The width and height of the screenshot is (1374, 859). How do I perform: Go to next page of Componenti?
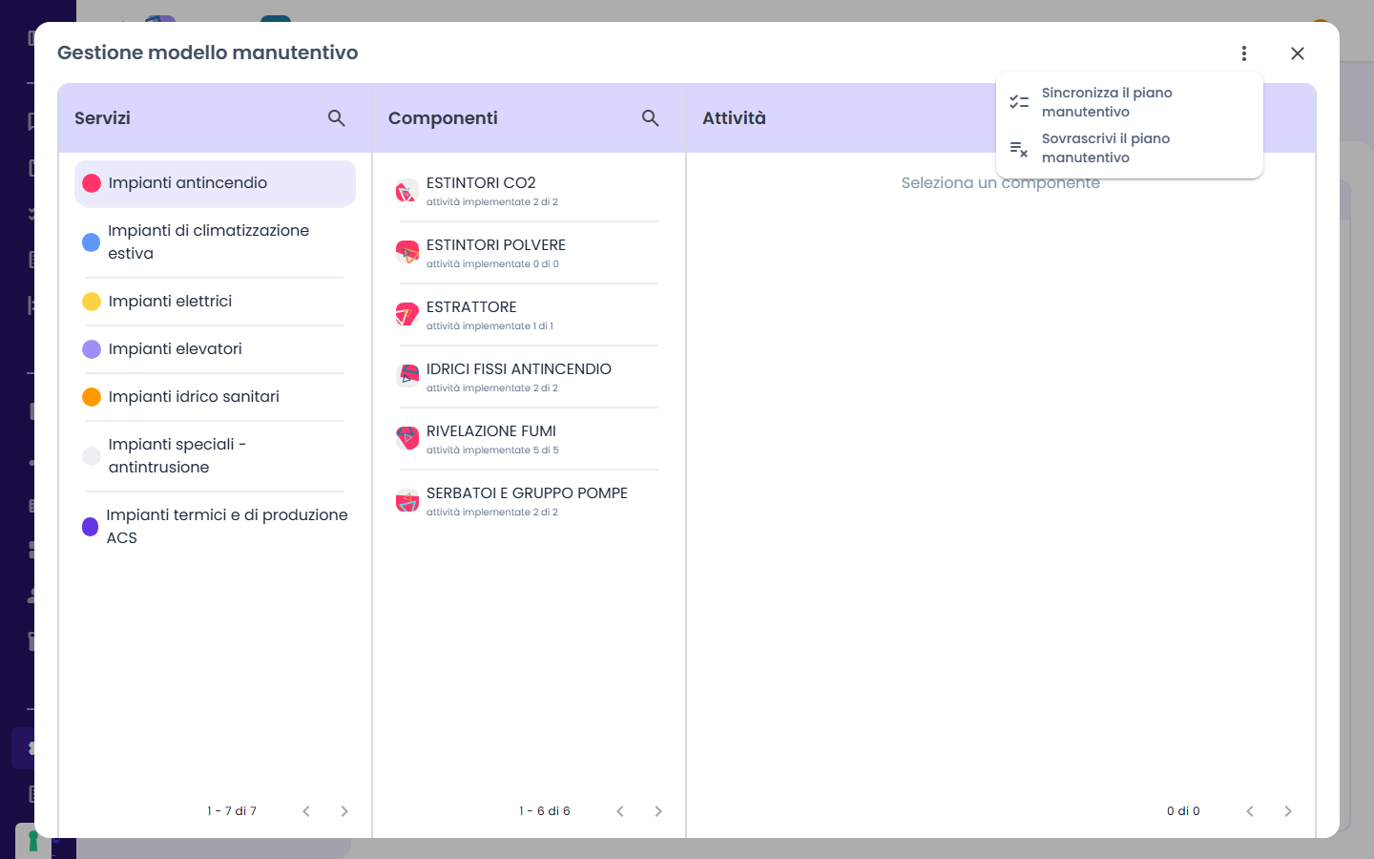click(x=658, y=811)
